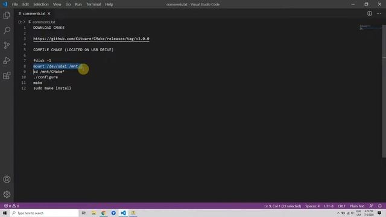Follow the GitHub CMake releases link
This screenshot has height=217, width=386.
pyautogui.click(x=91, y=39)
